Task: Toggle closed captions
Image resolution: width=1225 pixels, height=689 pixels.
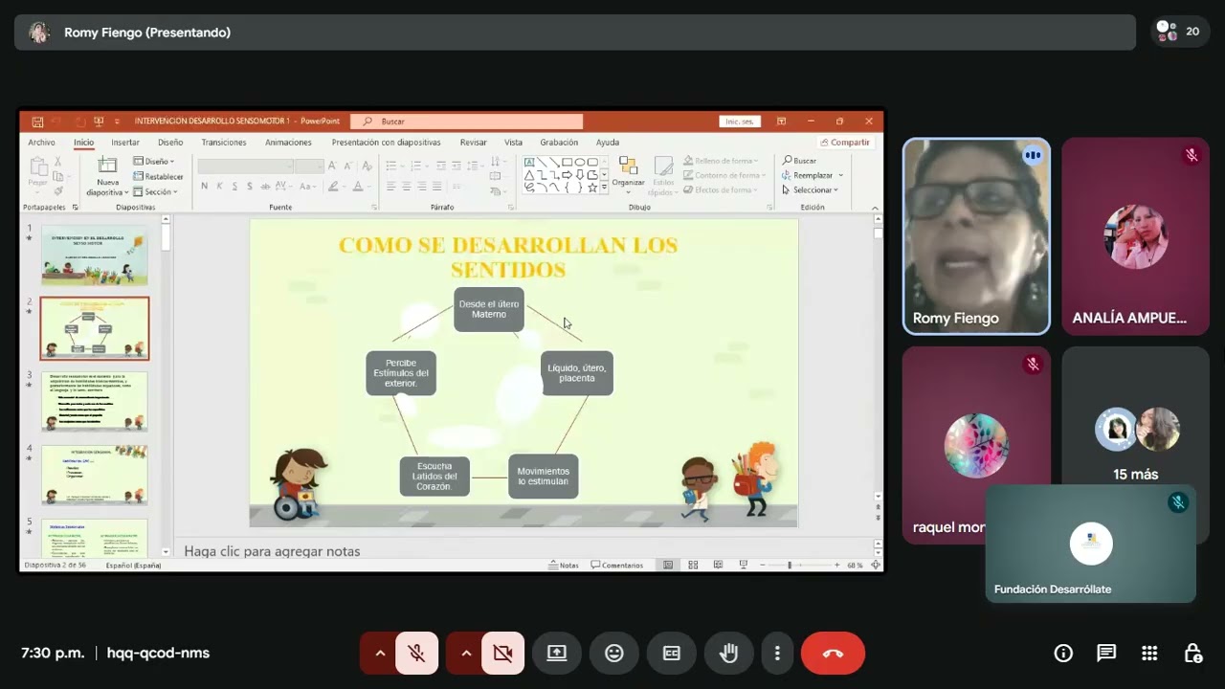Action: (x=672, y=653)
